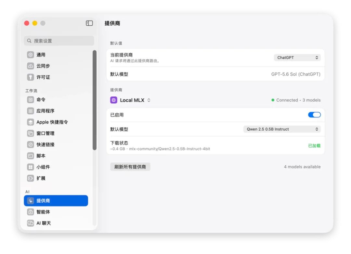Click the 提供商 sparkle icon
This screenshot has width=351, height=254.
31,200
